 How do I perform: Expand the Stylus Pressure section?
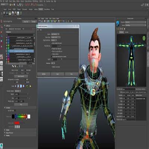pyautogui.click(x=5, y=133)
